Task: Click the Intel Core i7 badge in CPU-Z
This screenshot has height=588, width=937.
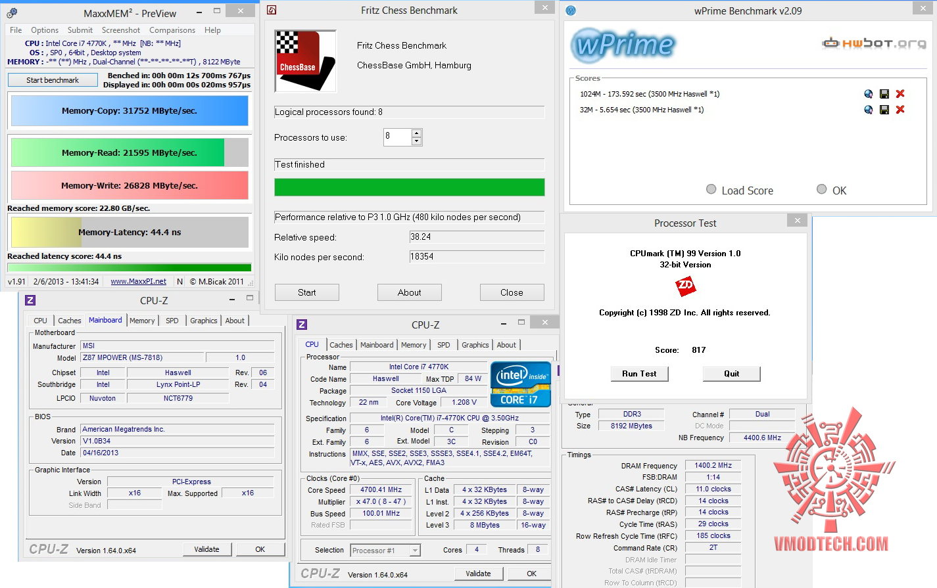Action: 520,384
